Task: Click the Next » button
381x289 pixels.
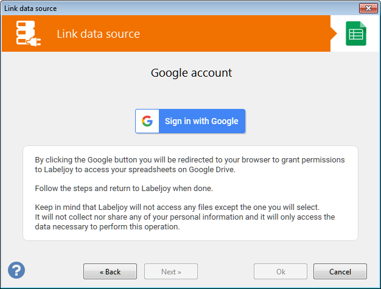Action: (x=171, y=271)
